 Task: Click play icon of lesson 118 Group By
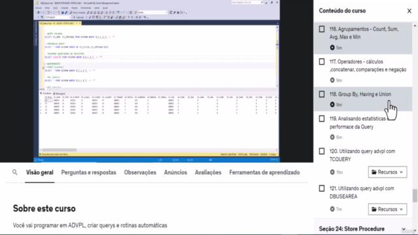332,104
